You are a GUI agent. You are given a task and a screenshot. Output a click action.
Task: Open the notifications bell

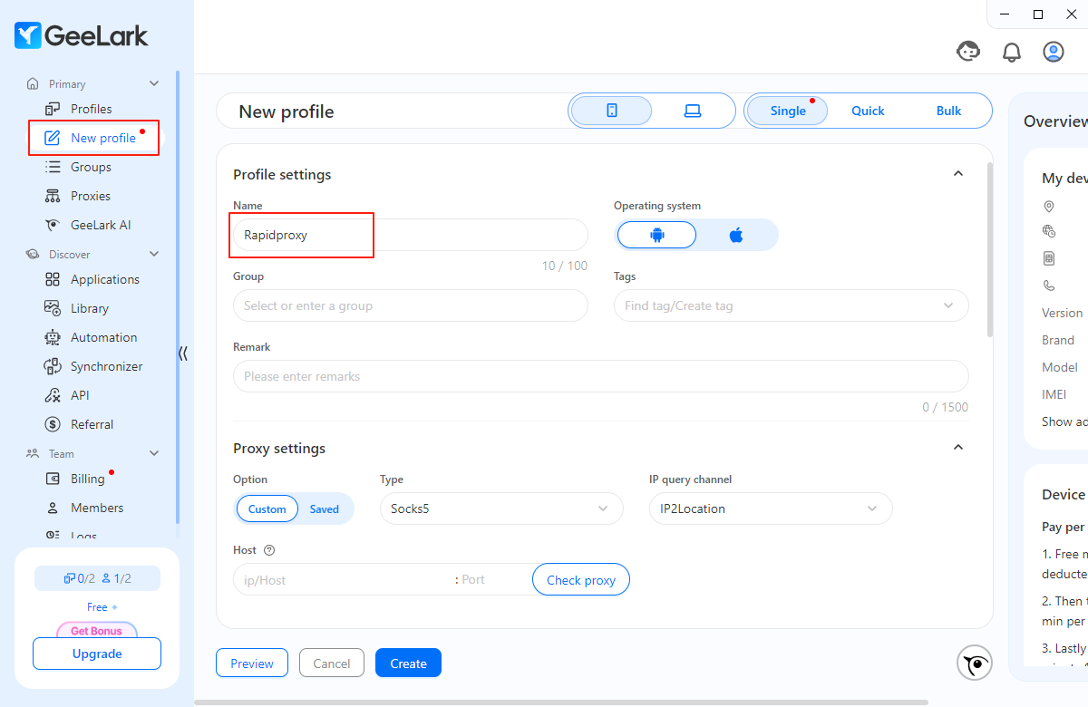click(x=1012, y=52)
